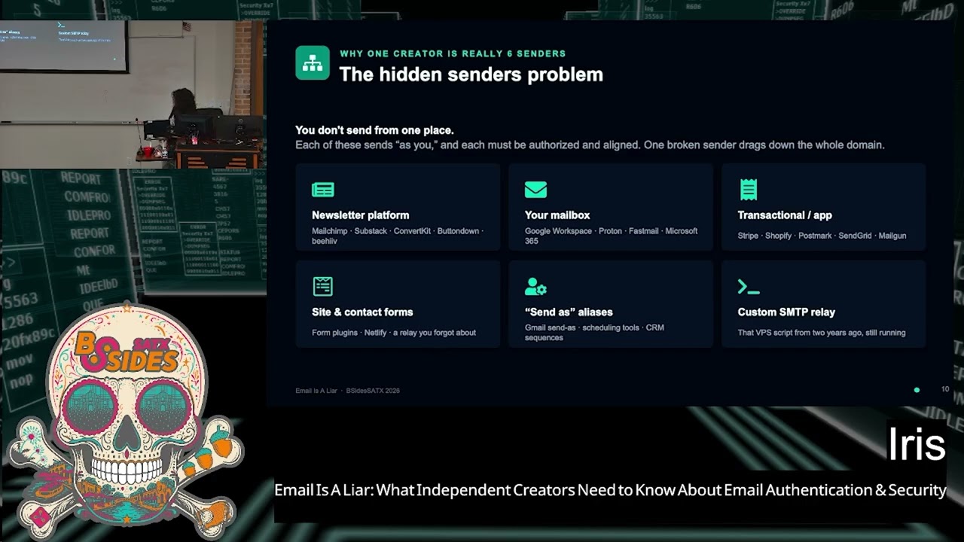
Task: Click the heading "The hidden senders problem"
Action: (471, 75)
